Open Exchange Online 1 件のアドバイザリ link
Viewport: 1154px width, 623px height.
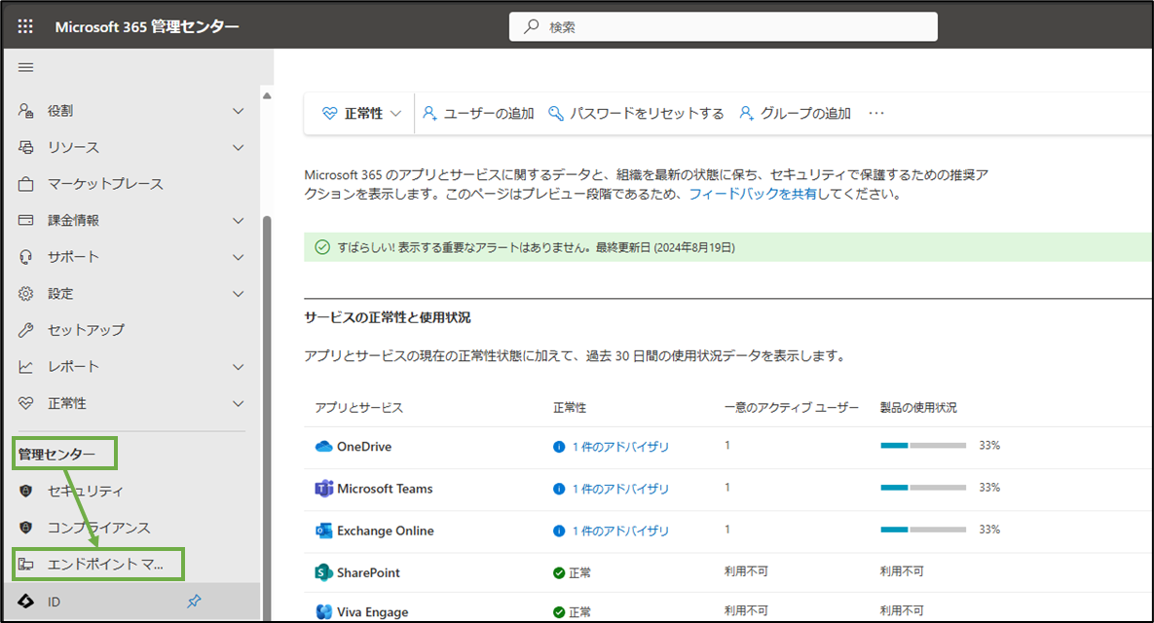620,531
